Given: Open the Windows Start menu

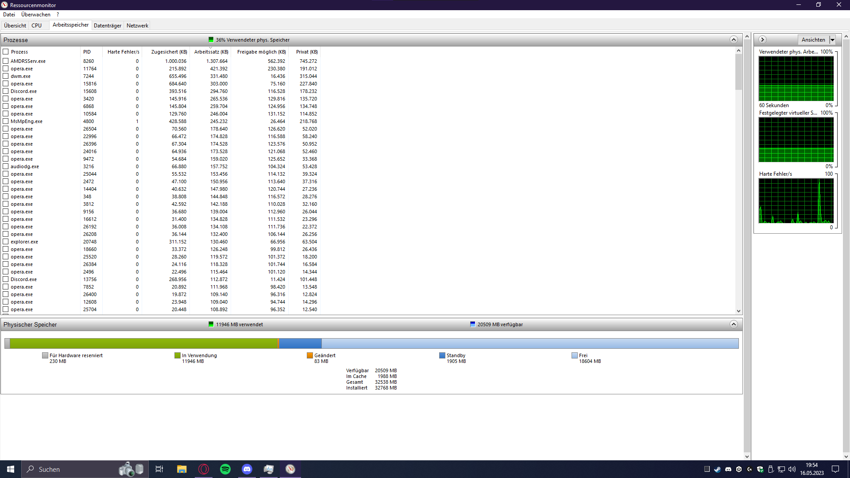Looking at the screenshot, I should (11, 469).
